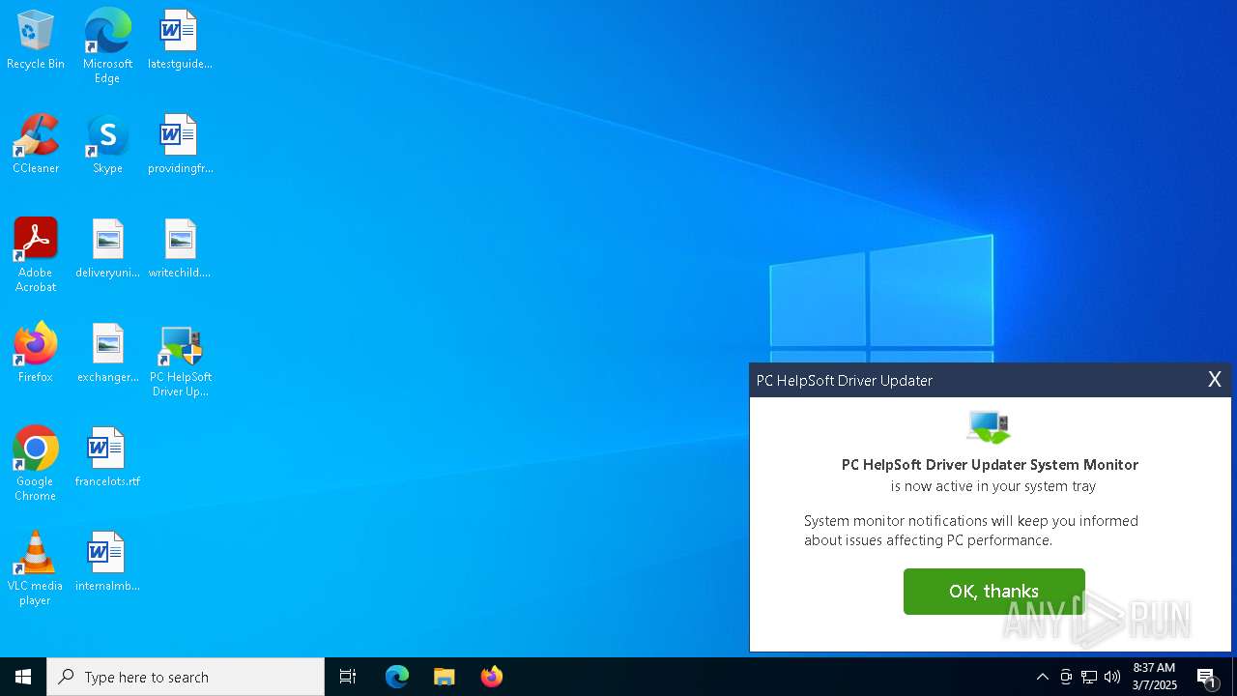Select the deliveryuni image file icon
Viewport: 1237px width, 696px height.
tap(107, 249)
